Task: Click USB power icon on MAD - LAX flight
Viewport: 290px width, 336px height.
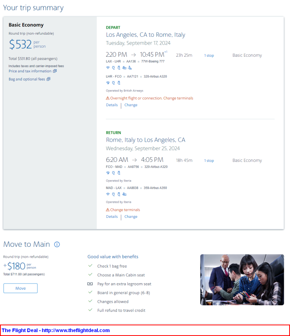Action: coord(119,194)
